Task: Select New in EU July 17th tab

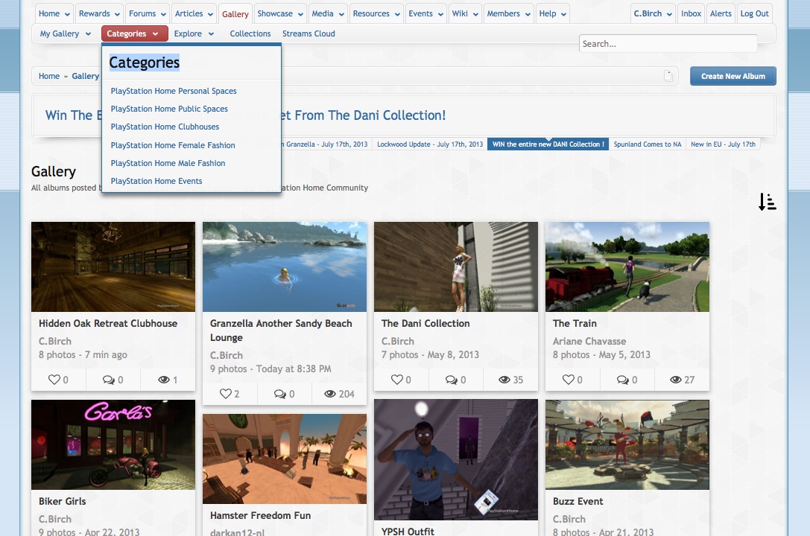Action: pyautogui.click(x=724, y=144)
